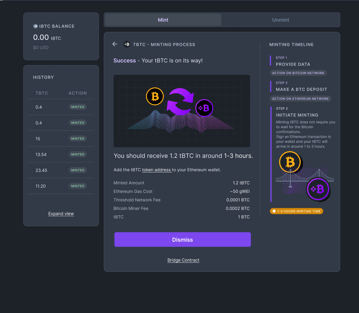The image size is (359, 313).
Task: Click the Bitcoin coin atop the bridge graphic
Action: [290, 162]
